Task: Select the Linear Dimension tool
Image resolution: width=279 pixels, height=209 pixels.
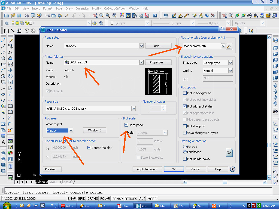Action: pos(7,31)
